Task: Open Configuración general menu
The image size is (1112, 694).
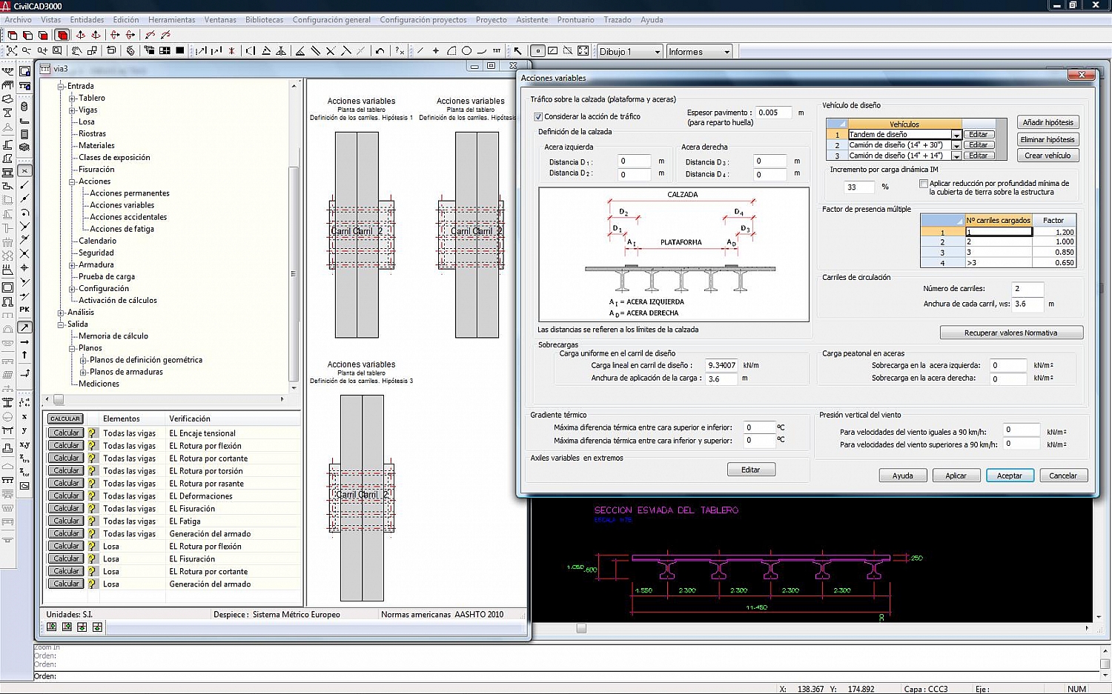Action: click(x=331, y=20)
